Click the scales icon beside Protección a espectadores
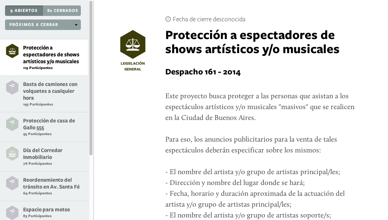This screenshot has height=220, width=388. click(12, 51)
